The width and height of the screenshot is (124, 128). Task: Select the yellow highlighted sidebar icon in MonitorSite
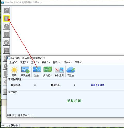pos(6,19)
